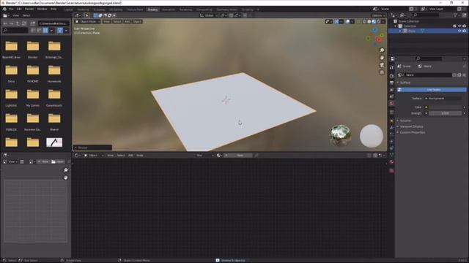
Task: Click the image editor zoom icon
Action: (x=65, y=170)
